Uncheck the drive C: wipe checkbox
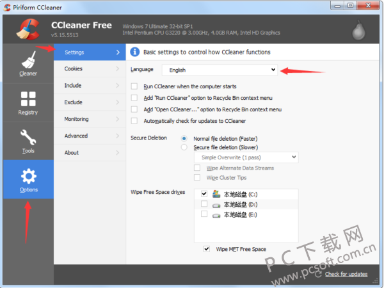This screenshot has height=288, width=384. [204, 194]
